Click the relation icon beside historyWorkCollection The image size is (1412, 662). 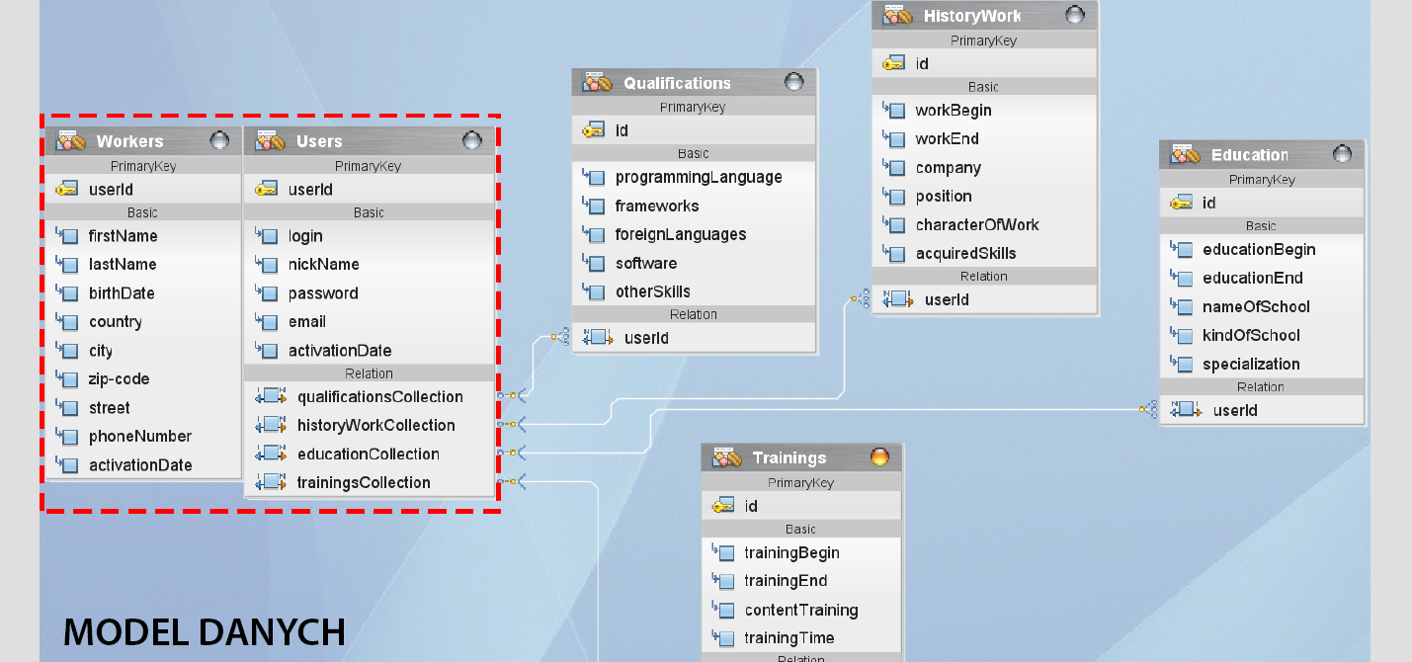pos(271,426)
